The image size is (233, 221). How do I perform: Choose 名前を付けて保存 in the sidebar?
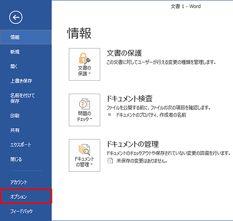26,98
